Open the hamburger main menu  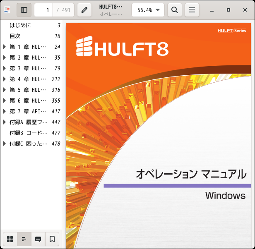pos(192,10)
